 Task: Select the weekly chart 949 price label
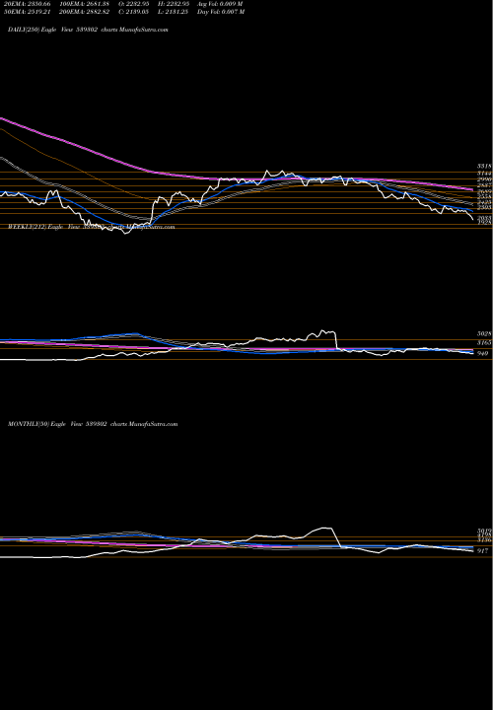483,353
